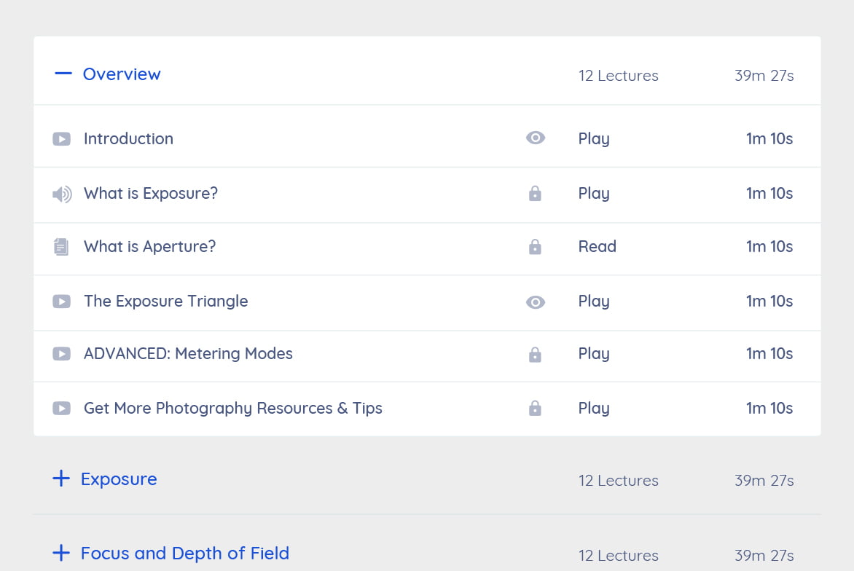Screen dimensions: 854x571
Task: Click the lock icon beside ADVANCED: Metering Modes
Action: tap(536, 355)
